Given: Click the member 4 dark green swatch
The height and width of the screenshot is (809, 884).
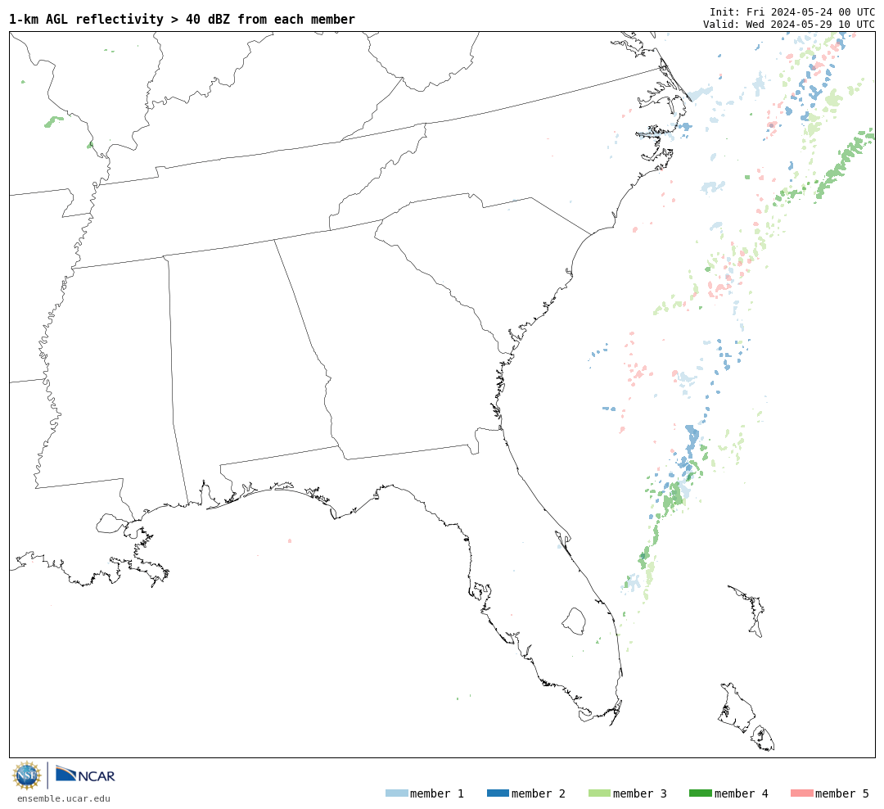Looking at the screenshot, I should pyautogui.click(x=701, y=793).
